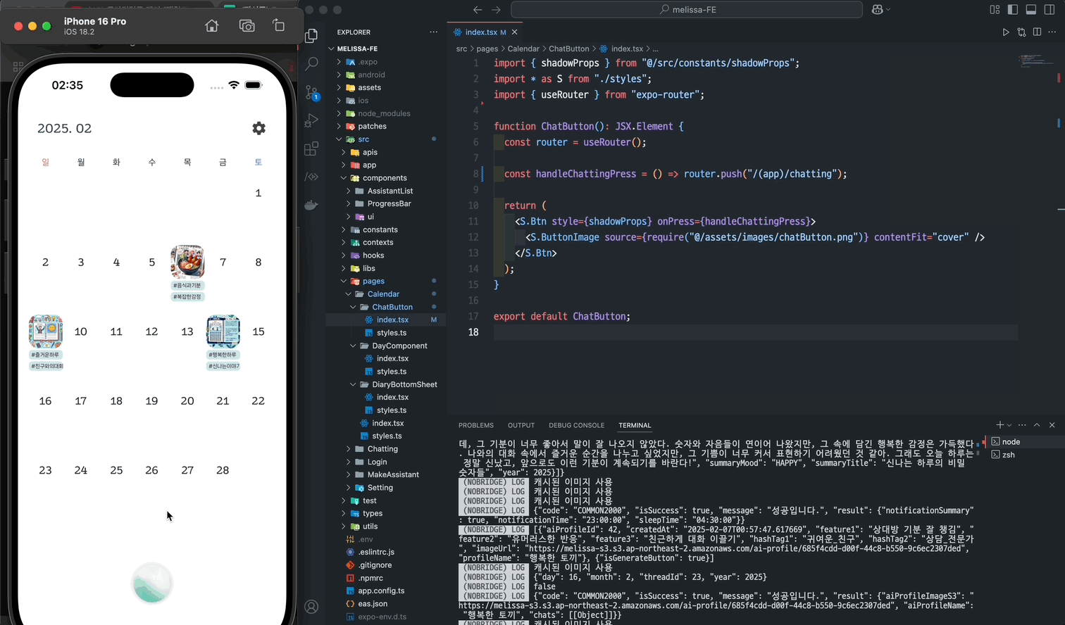Open the Accounts icon in activity bar

point(311,607)
